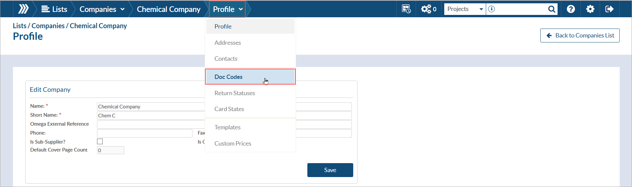The width and height of the screenshot is (632, 187).
Task: Open the help question mark icon
Action: 571,9
